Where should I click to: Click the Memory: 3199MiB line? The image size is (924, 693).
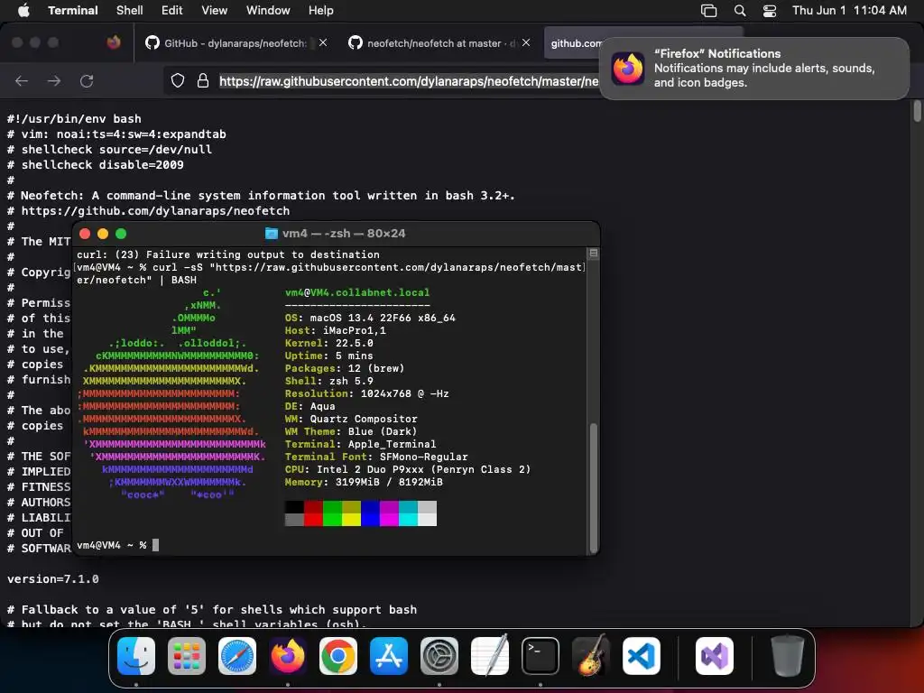(364, 482)
